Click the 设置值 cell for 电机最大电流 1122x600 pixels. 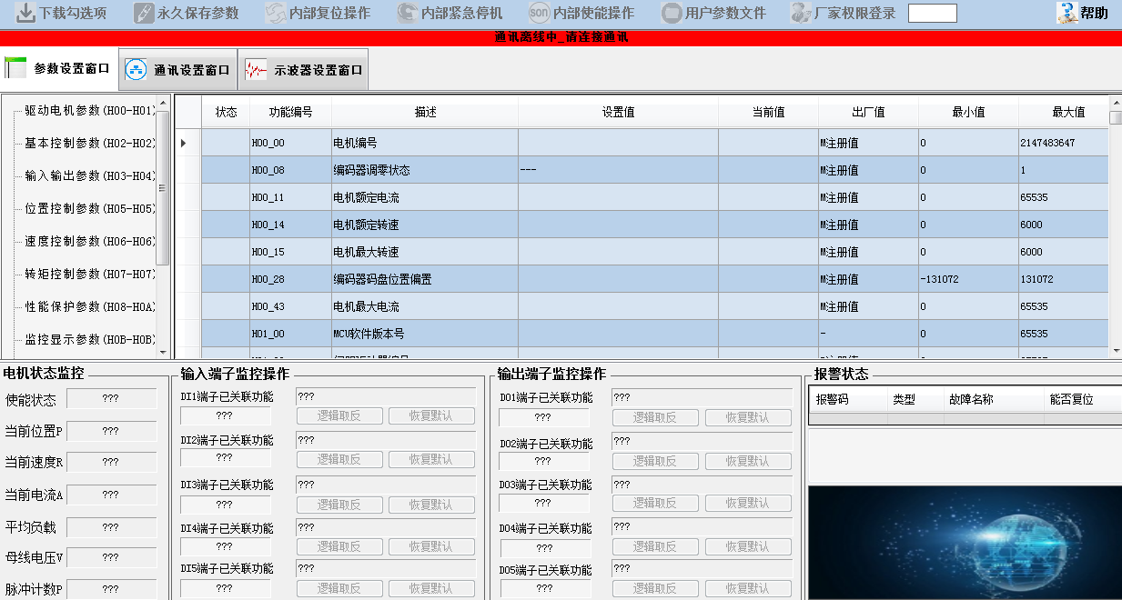point(618,306)
